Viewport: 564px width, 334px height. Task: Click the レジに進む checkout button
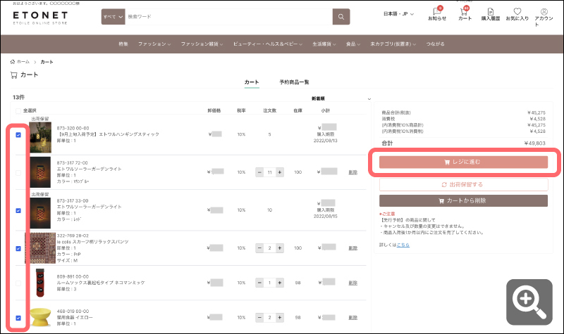463,162
